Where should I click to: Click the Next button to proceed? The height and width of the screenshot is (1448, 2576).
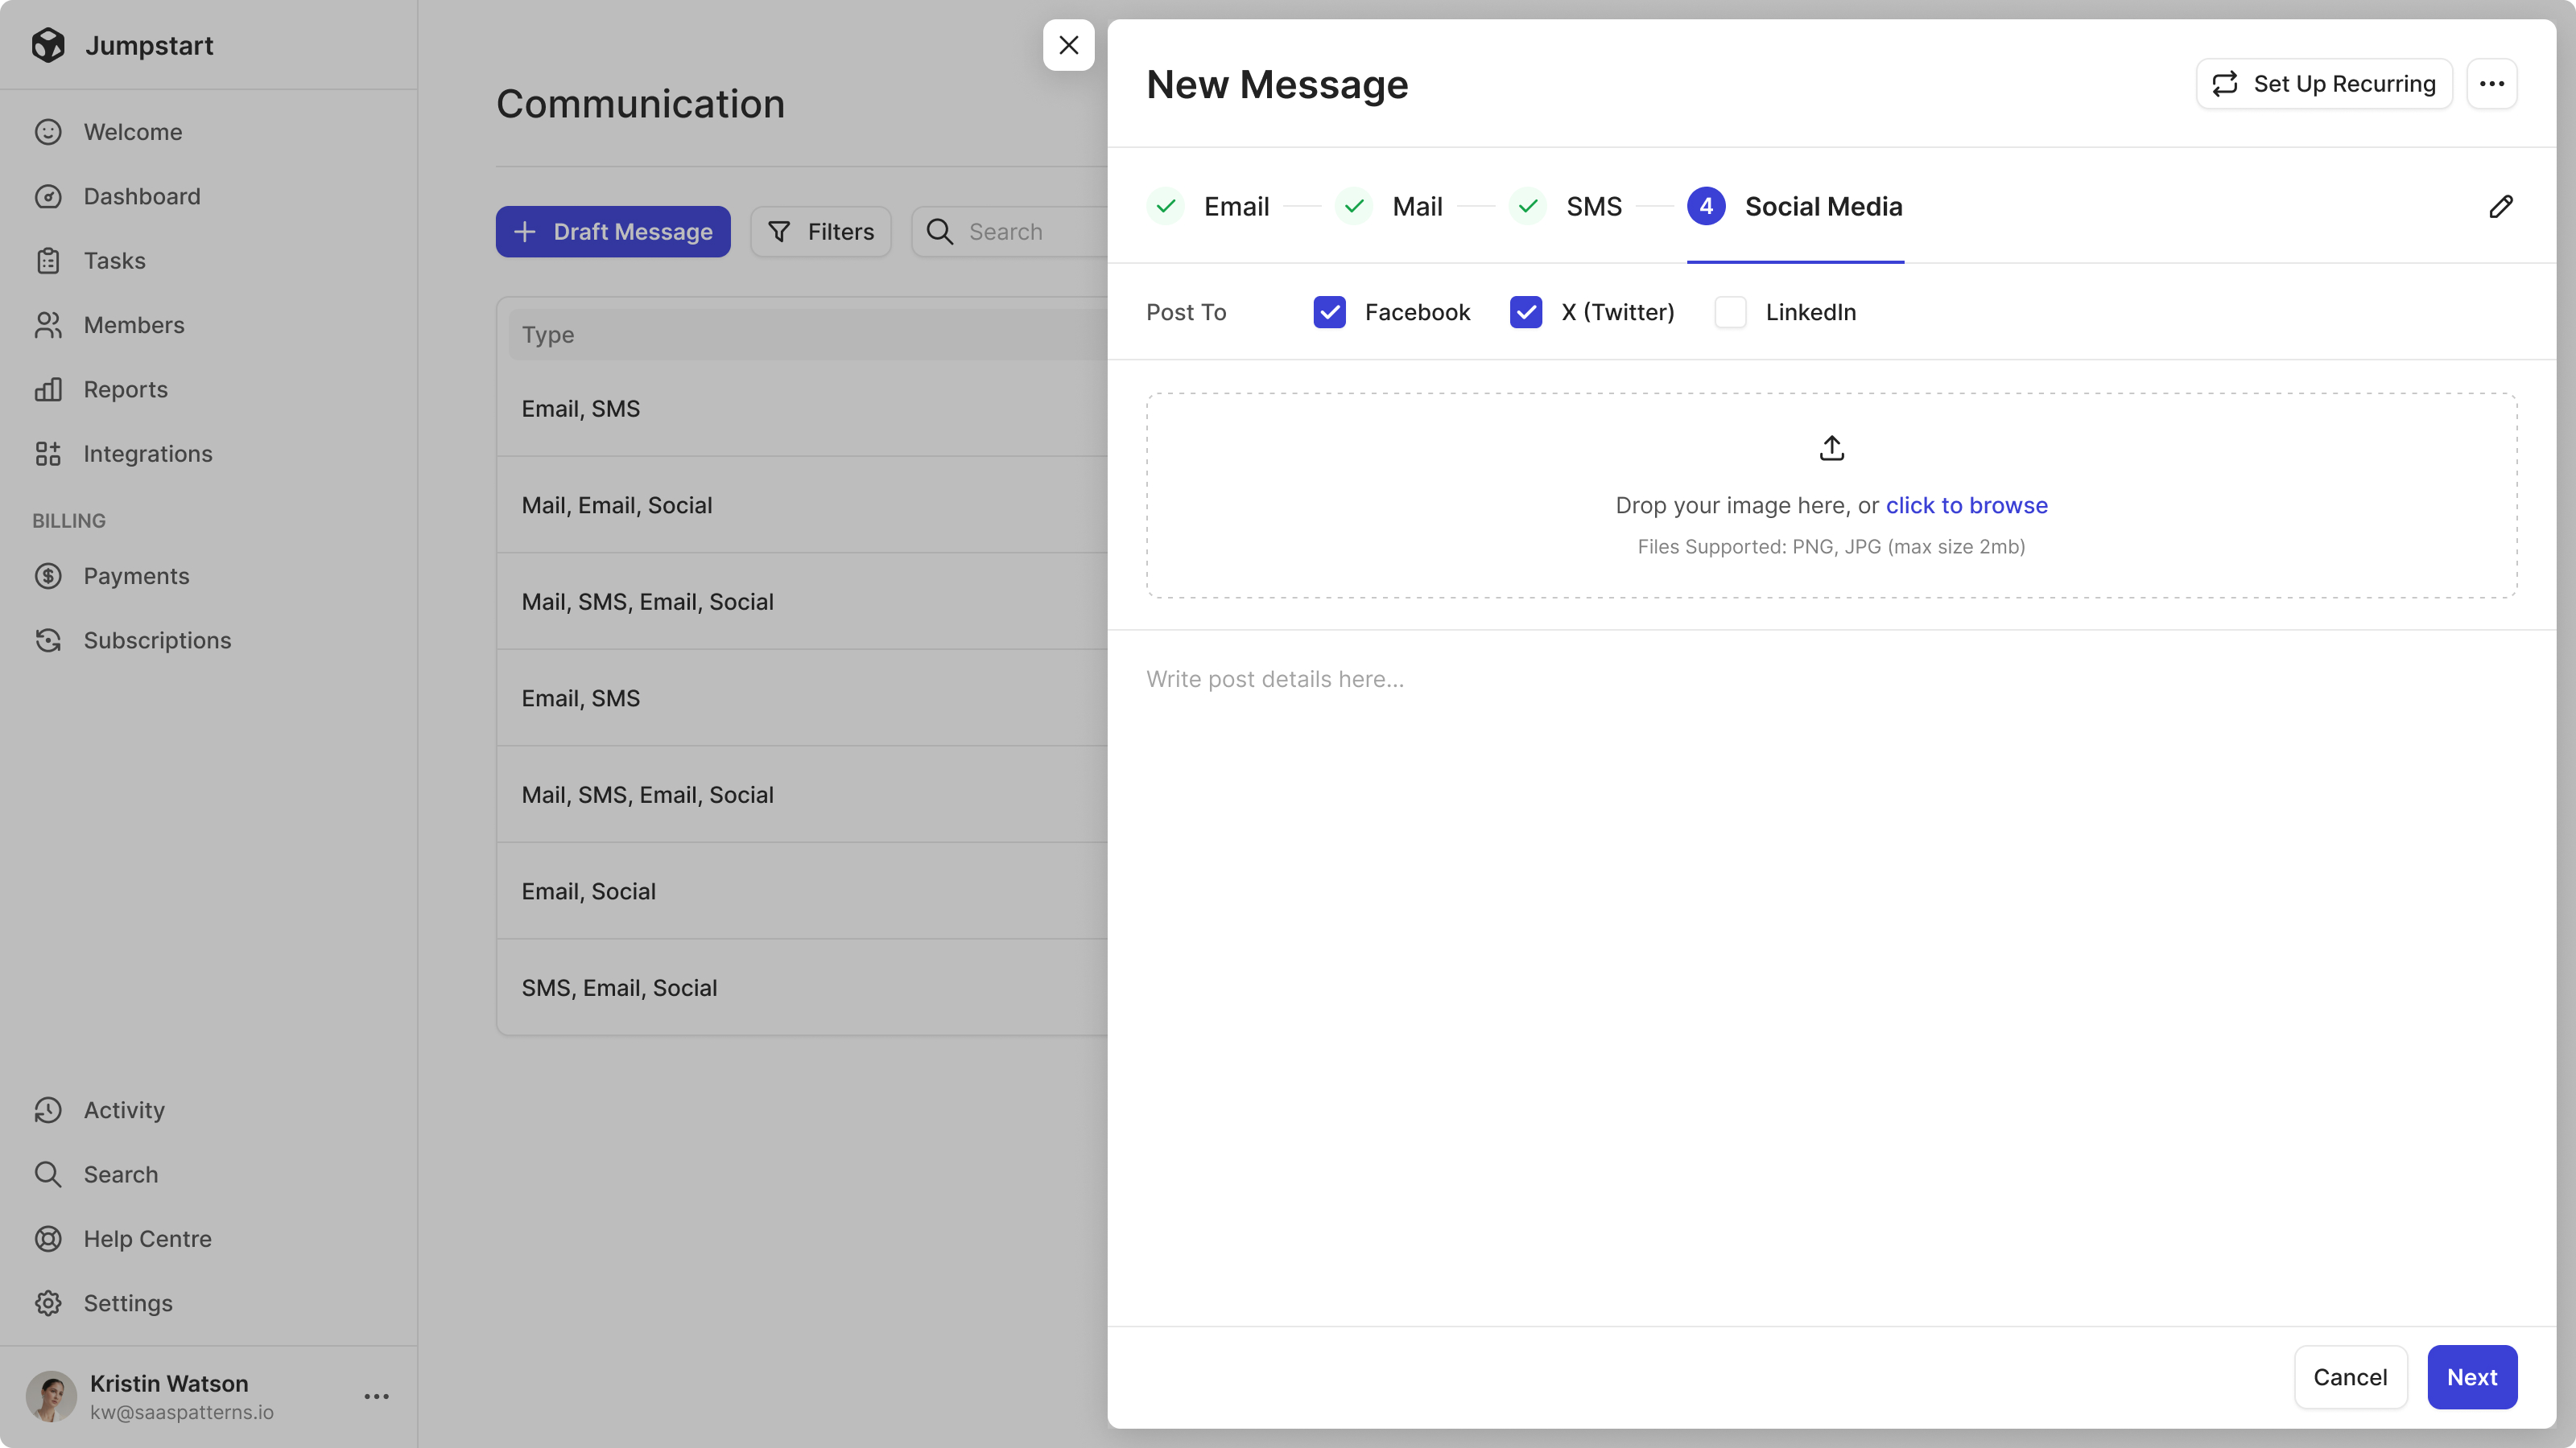click(x=2471, y=1377)
